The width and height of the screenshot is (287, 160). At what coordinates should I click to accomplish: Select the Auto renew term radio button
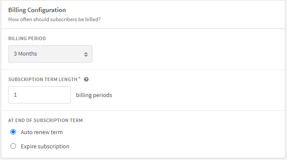click(13, 132)
